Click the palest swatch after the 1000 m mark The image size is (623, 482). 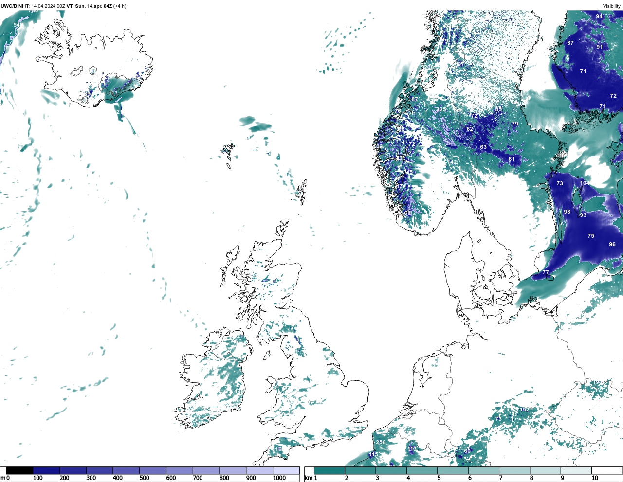pos(286,470)
